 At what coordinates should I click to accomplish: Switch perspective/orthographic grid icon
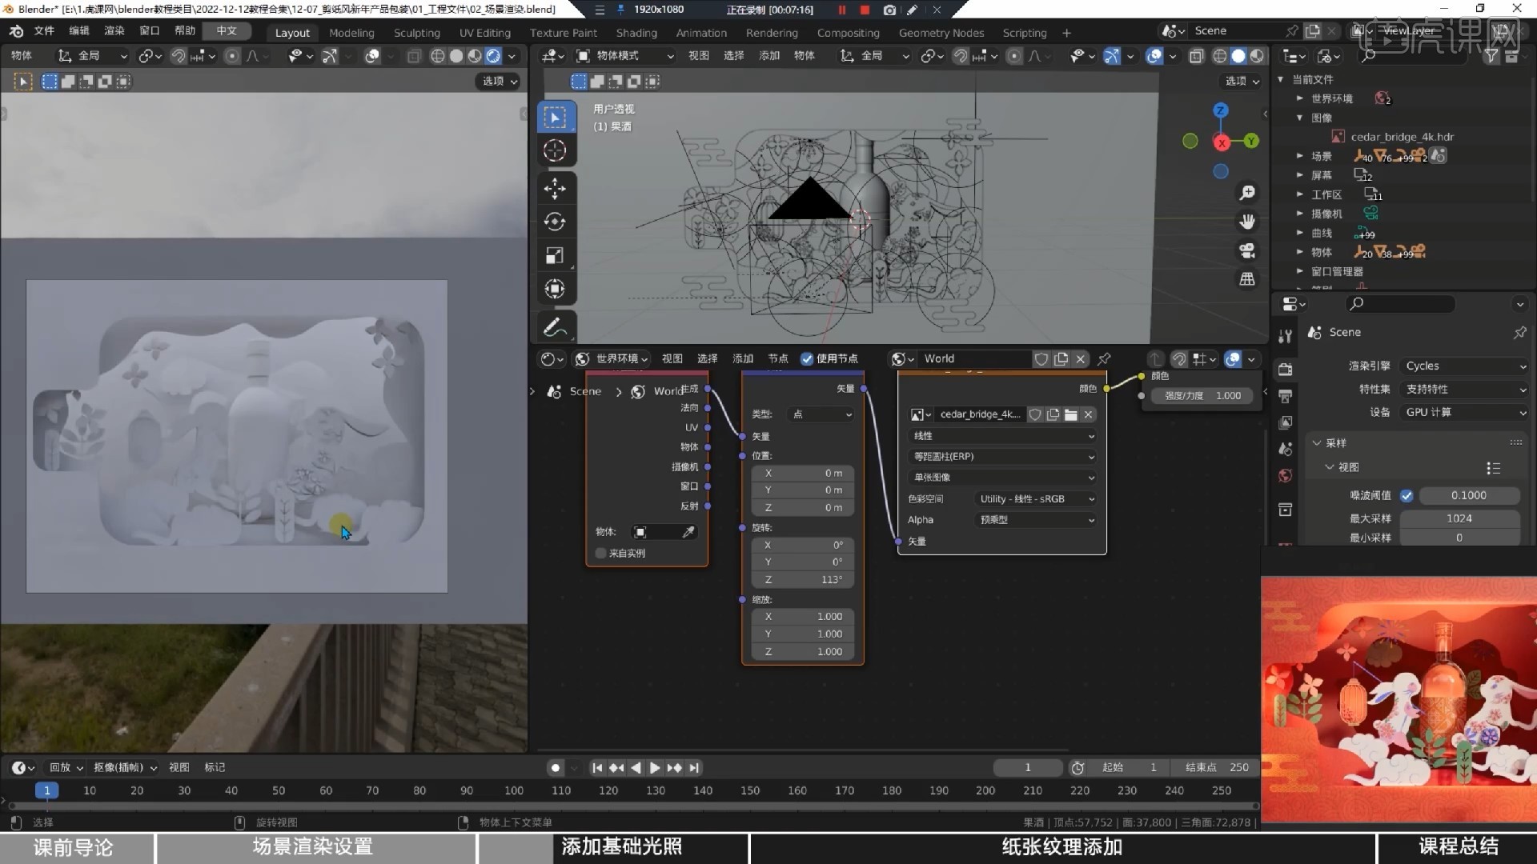pos(1247,279)
